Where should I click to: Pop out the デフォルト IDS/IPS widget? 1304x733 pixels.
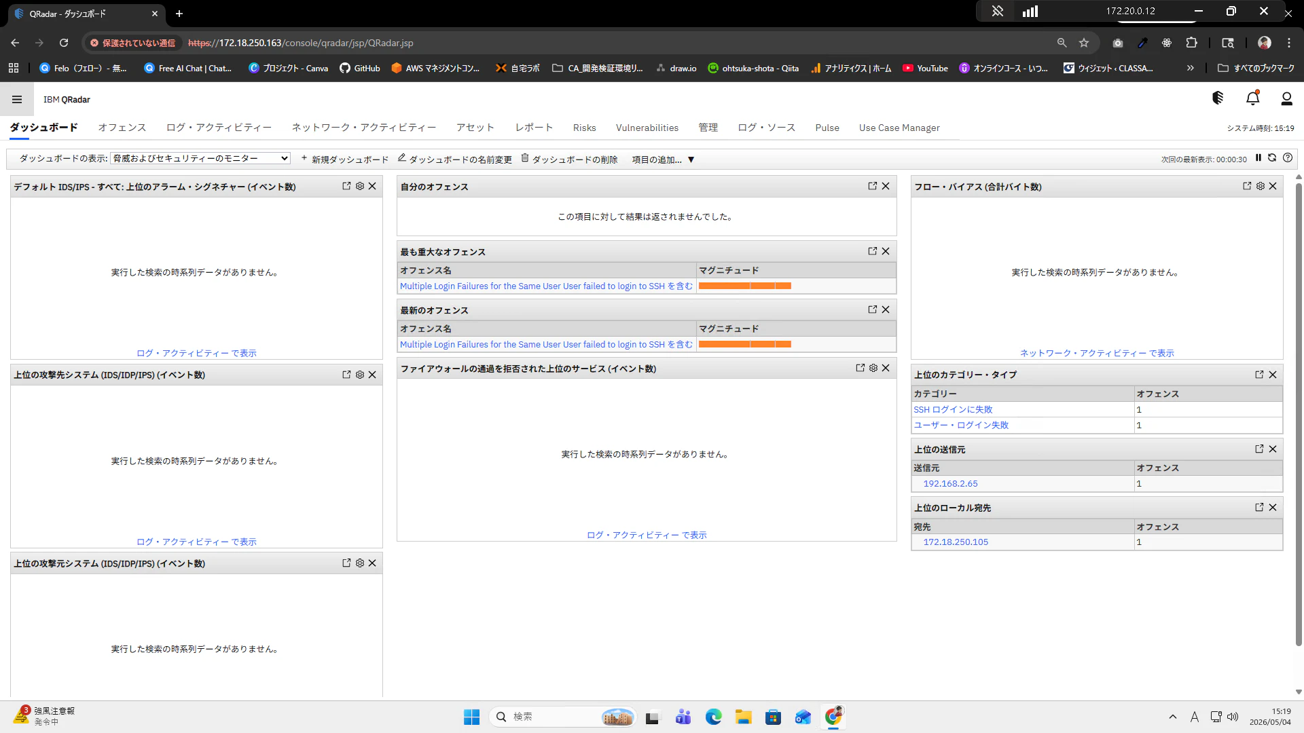click(x=346, y=186)
